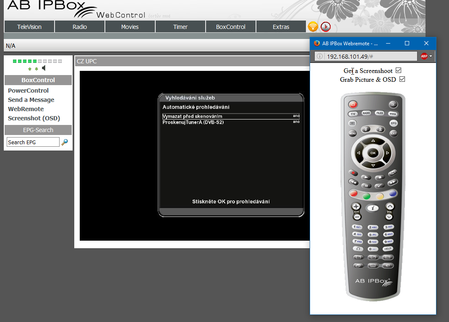The width and height of the screenshot is (449, 322).
Task: Click the CH plus button on the remote
Action: [356, 206]
